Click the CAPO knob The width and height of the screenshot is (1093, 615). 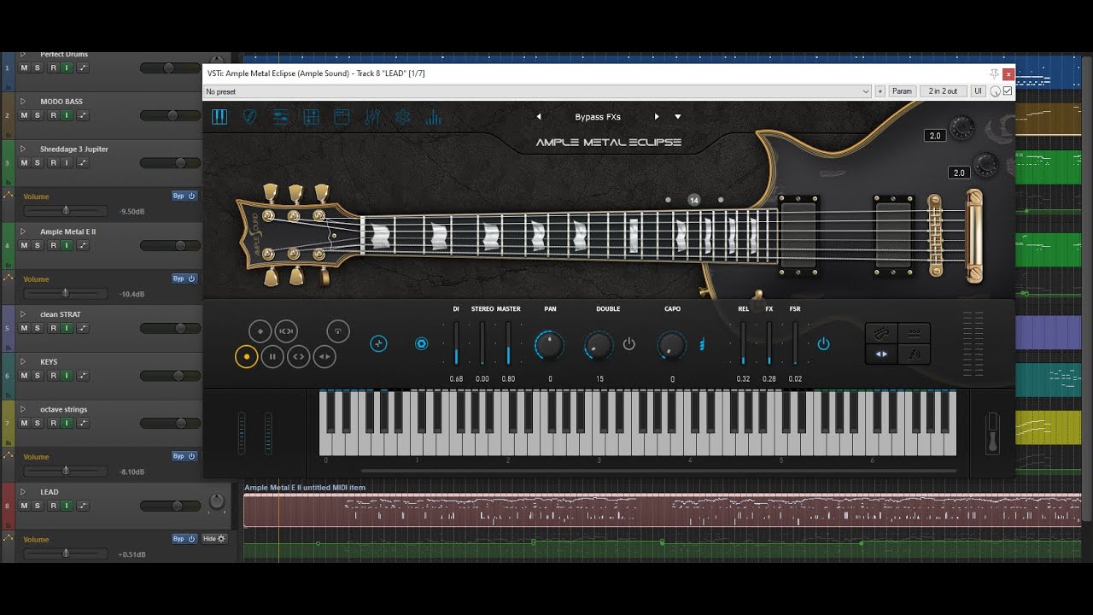pos(672,345)
